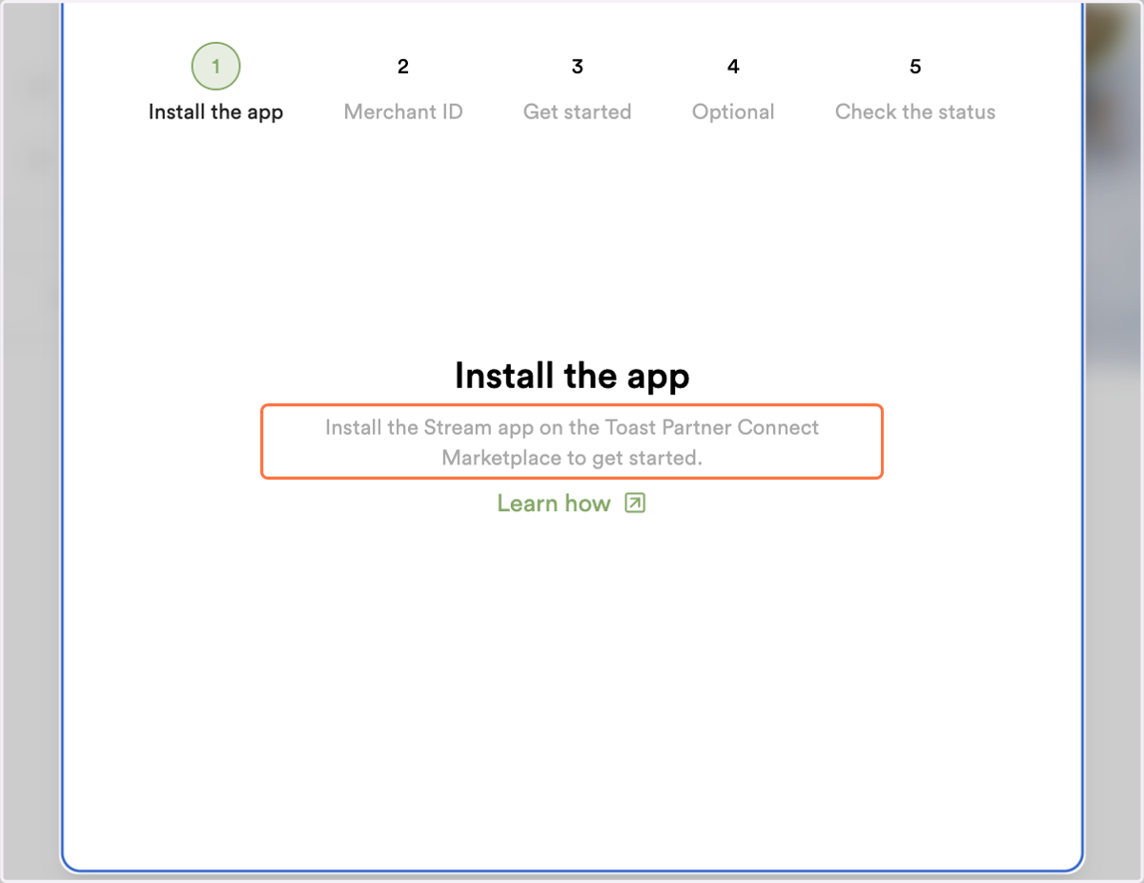Screen dimensions: 1144x883
Task: Click the Toast Partner Connect Marketplace description text
Action: [x=572, y=442]
